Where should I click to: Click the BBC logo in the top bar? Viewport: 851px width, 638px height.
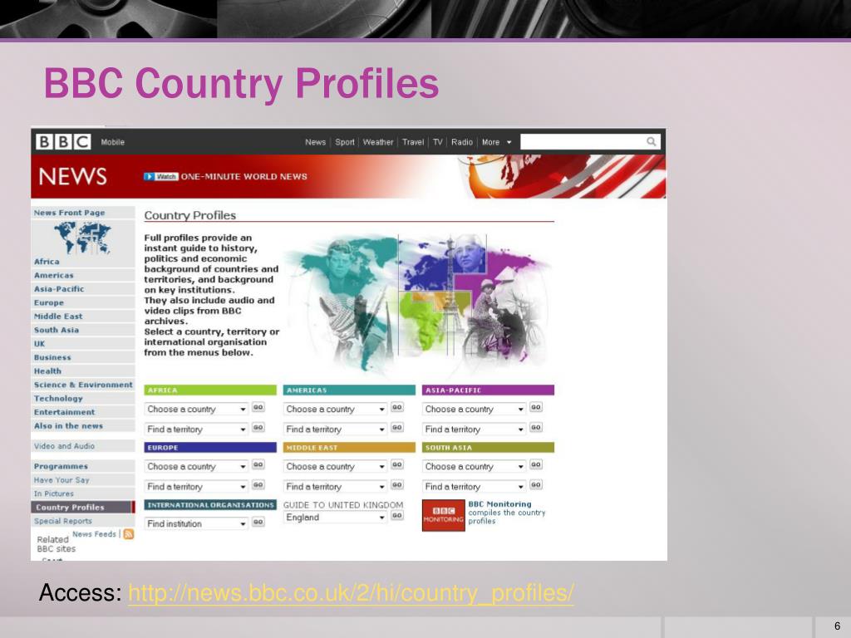pos(63,141)
